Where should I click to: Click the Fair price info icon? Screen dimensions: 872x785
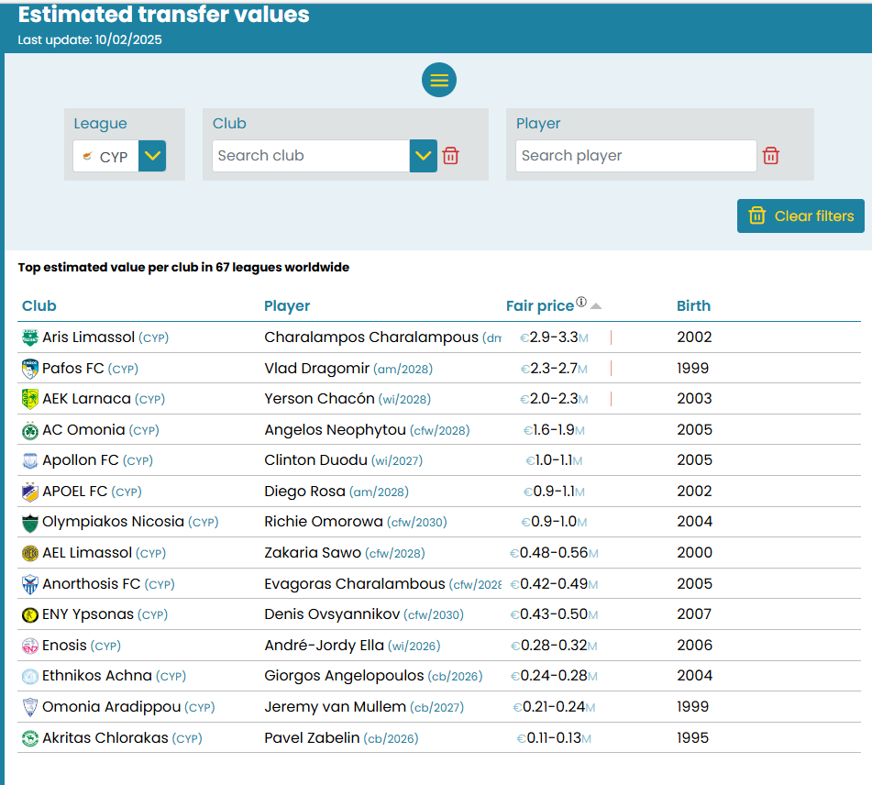tap(580, 303)
